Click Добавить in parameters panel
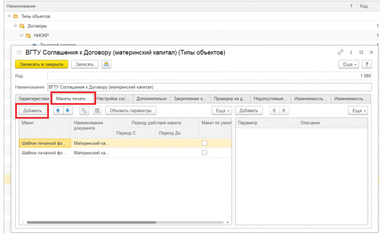The image size is (382, 234). click(249, 111)
